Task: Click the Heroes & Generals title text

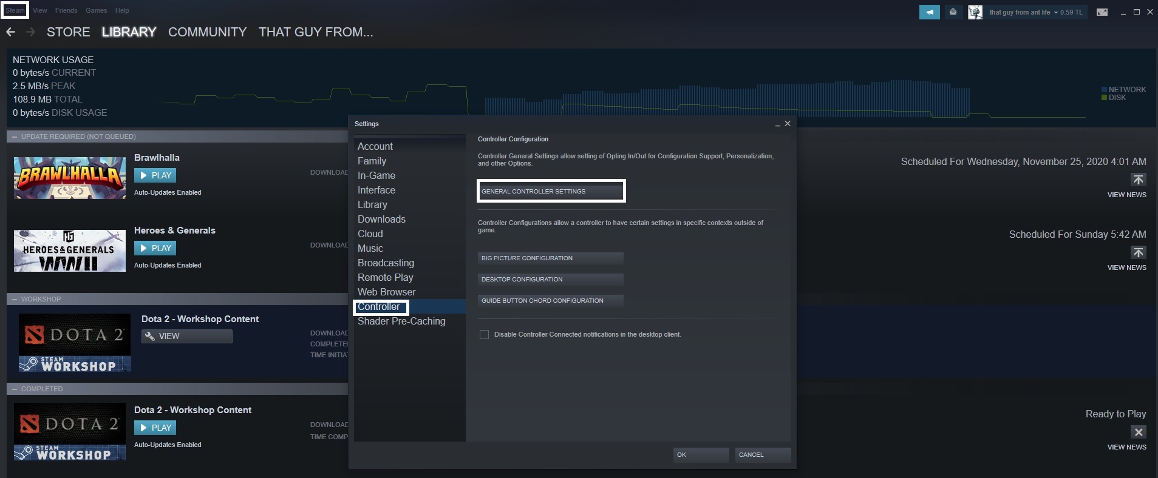Action: (175, 231)
